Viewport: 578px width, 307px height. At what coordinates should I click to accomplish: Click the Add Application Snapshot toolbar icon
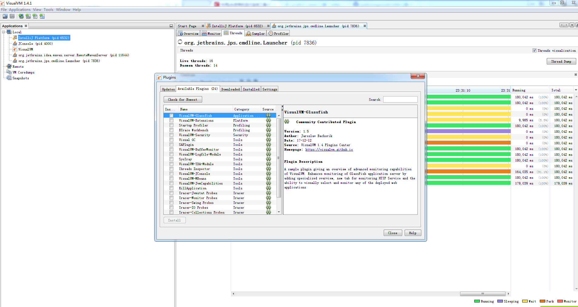[x=42, y=16]
